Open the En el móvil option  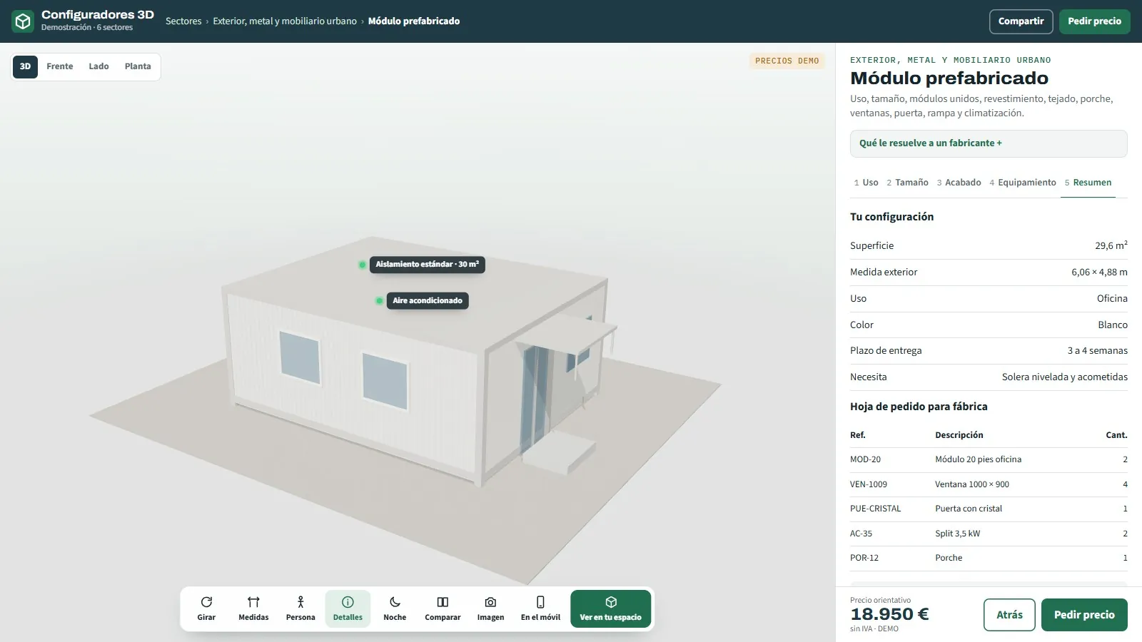point(540,608)
